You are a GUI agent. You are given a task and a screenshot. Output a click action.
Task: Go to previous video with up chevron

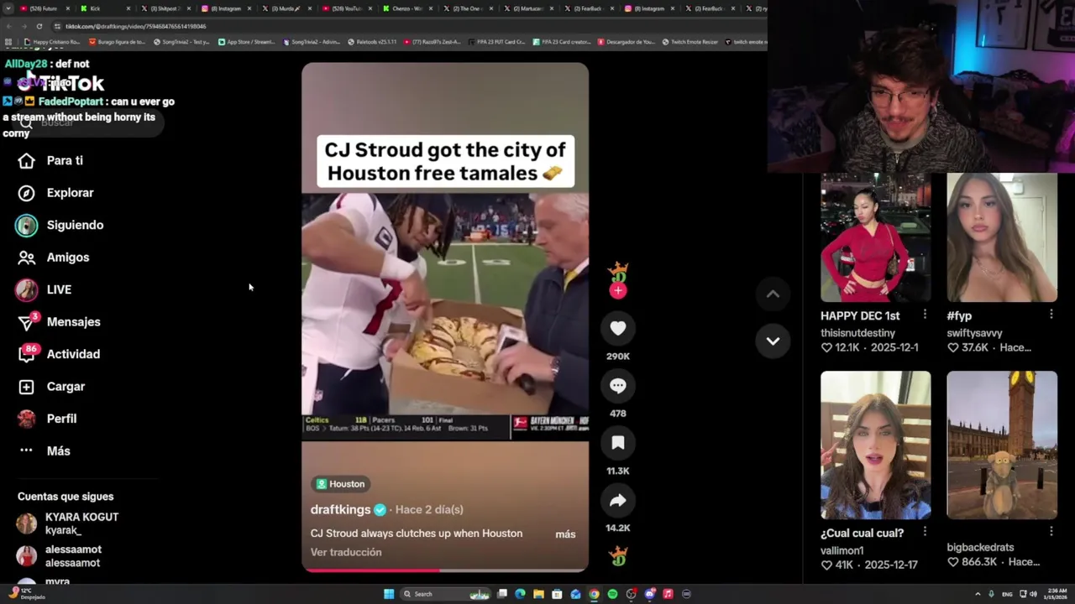[x=773, y=294]
